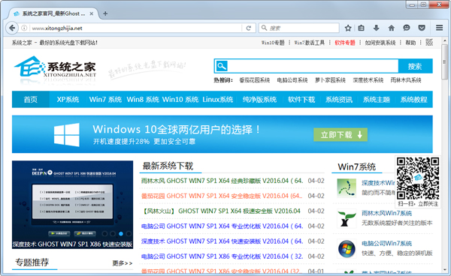The width and height of the screenshot is (451, 276).
Task: Click the Win10专题 top link
Action: click(273, 43)
